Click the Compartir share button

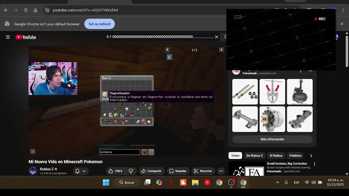click(152, 171)
